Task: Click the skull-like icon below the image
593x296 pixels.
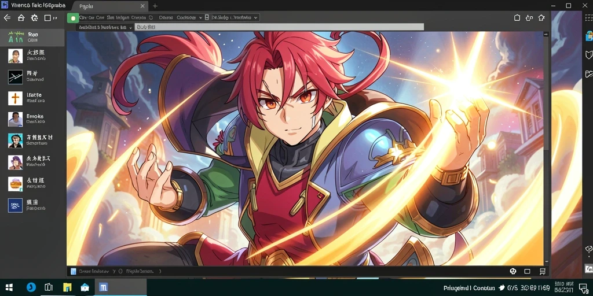Action: pyautogui.click(x=513, y=271)
